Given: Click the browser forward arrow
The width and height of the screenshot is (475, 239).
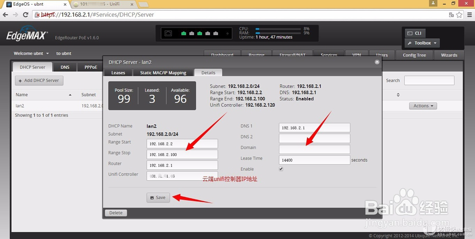Looking at the screenshot, I should point(16,15).
